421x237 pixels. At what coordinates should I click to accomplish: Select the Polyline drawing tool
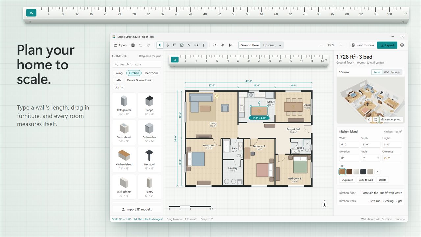pos(189,45)
